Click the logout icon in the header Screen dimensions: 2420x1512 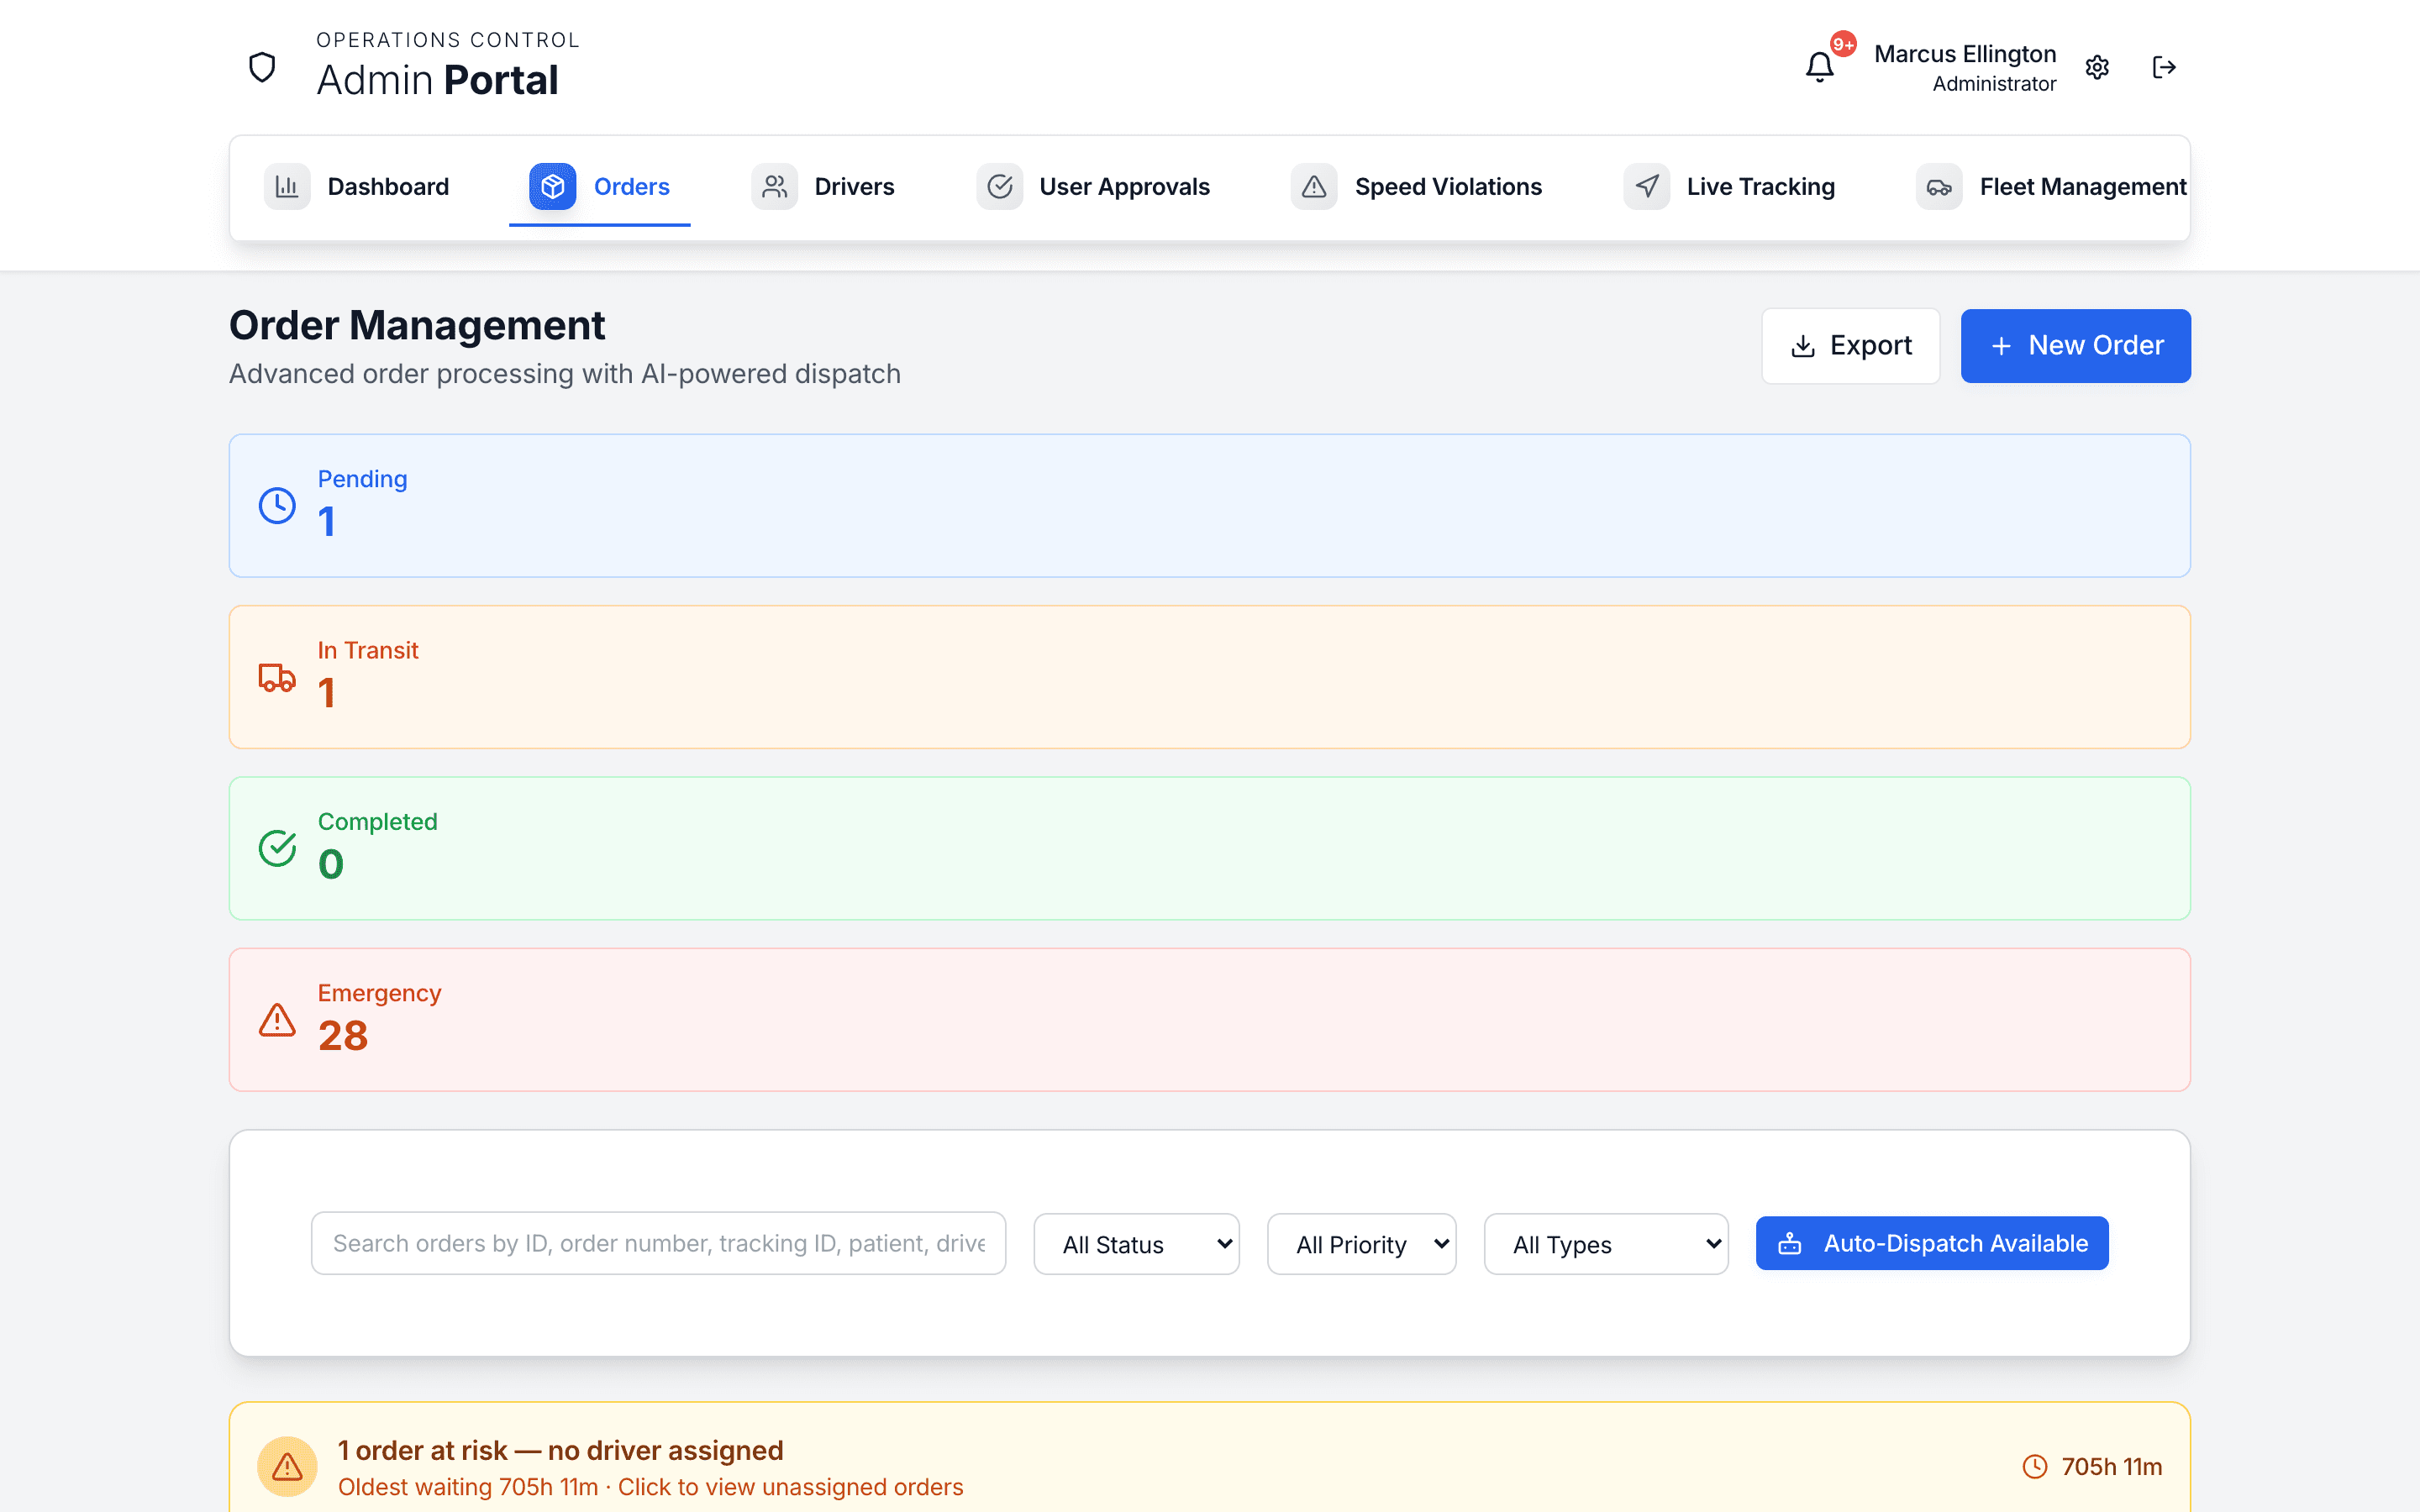click(2165, 66)
